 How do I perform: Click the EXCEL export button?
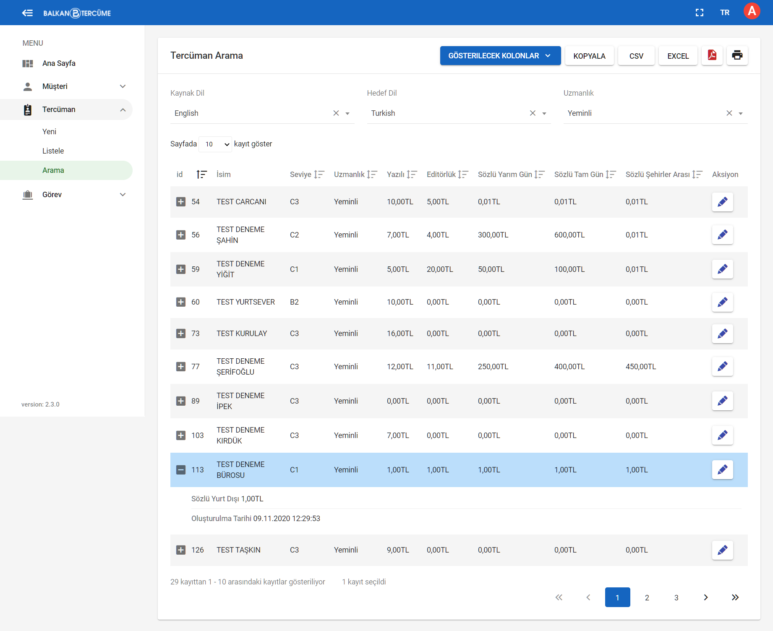coord(678,56)
